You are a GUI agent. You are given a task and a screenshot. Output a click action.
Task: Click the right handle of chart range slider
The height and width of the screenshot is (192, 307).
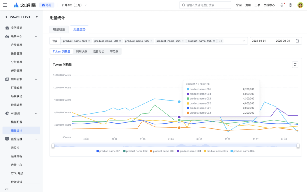pos(298,145)
